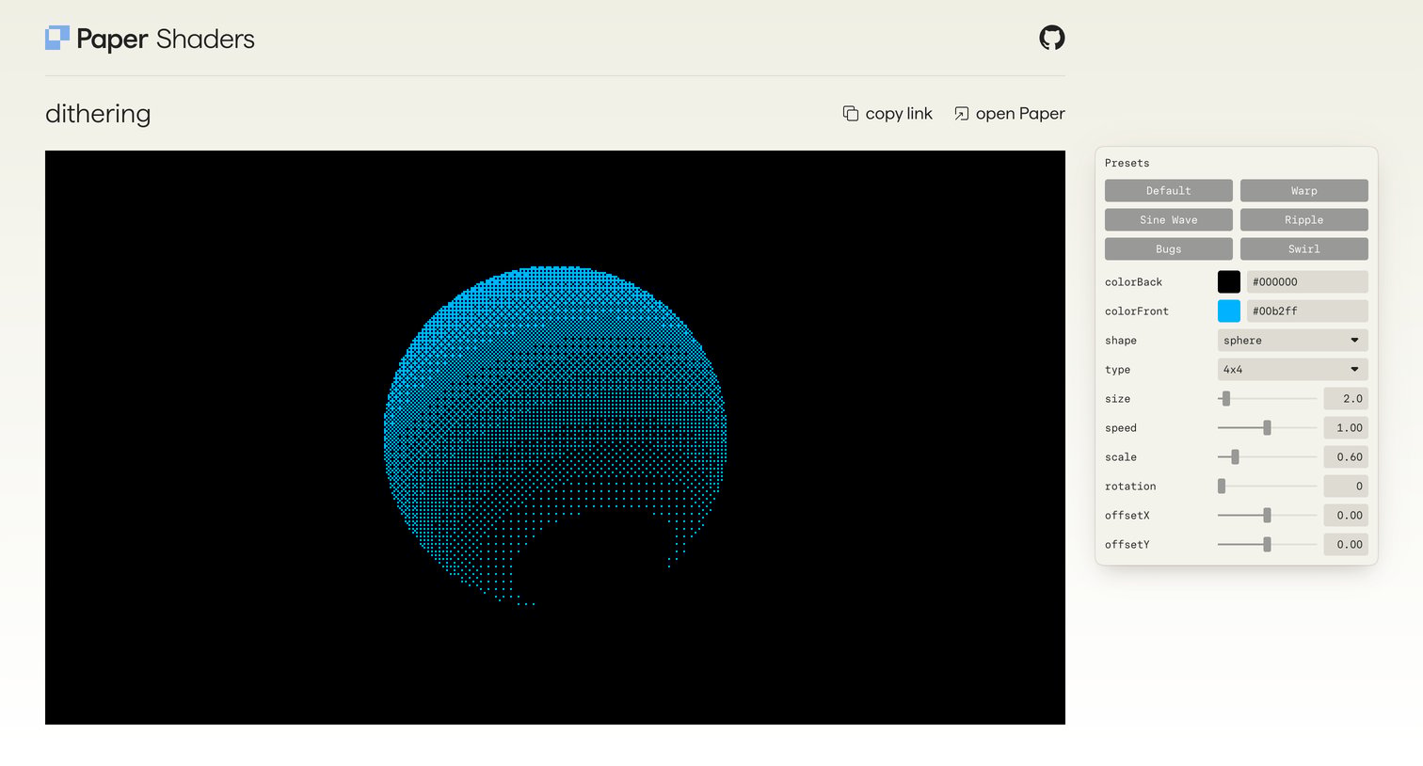Click the Presets heading text
Screen dimensions: 1423x766
(1127, 163)
